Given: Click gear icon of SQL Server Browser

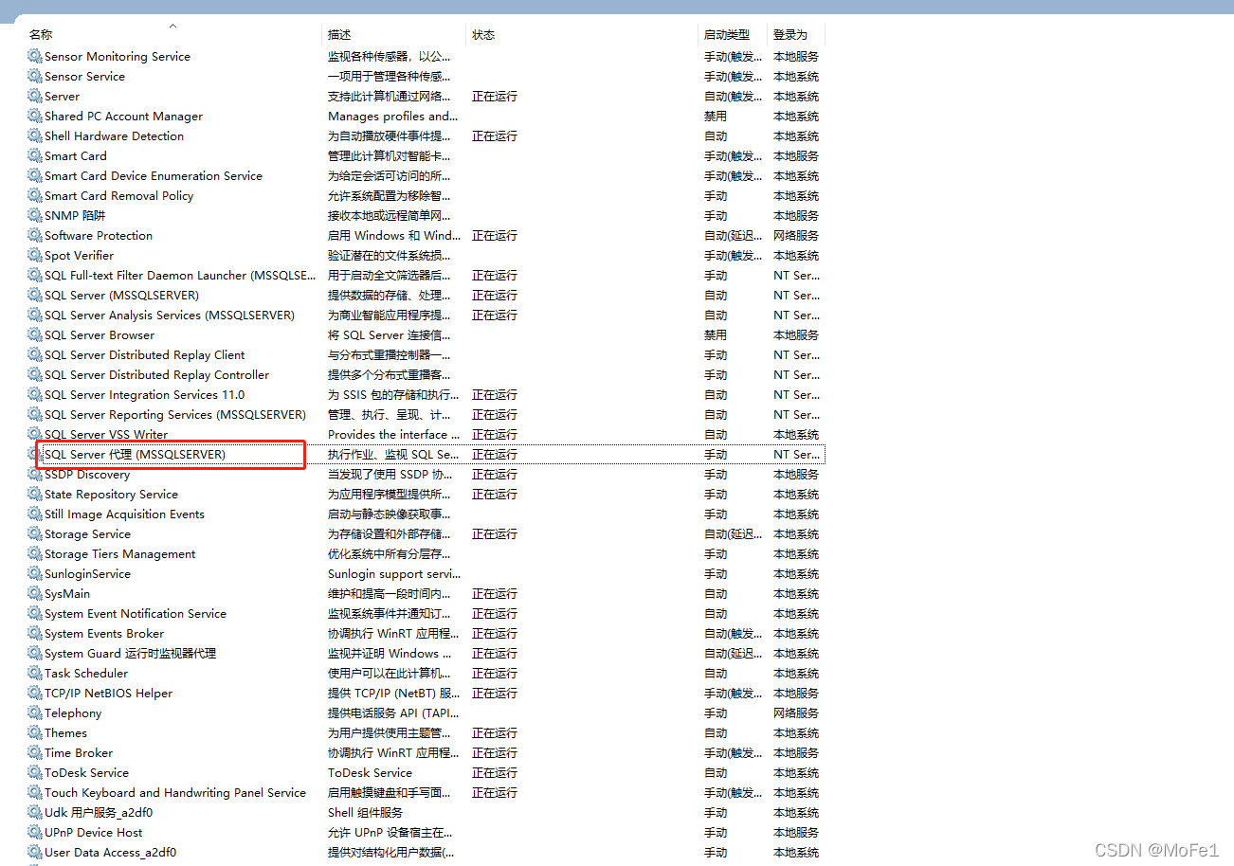Looking at the screenshot, I should 35,334.
